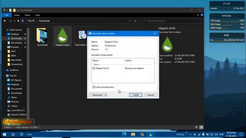Select This PC in navigation pane
Image resolution: width=246 pixels, height=138 pixels.
coord(13,76)
